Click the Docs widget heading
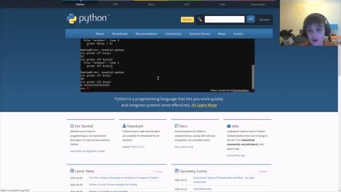Image resolution: width=341 pixels, height=192 pixels. point(183,126)
